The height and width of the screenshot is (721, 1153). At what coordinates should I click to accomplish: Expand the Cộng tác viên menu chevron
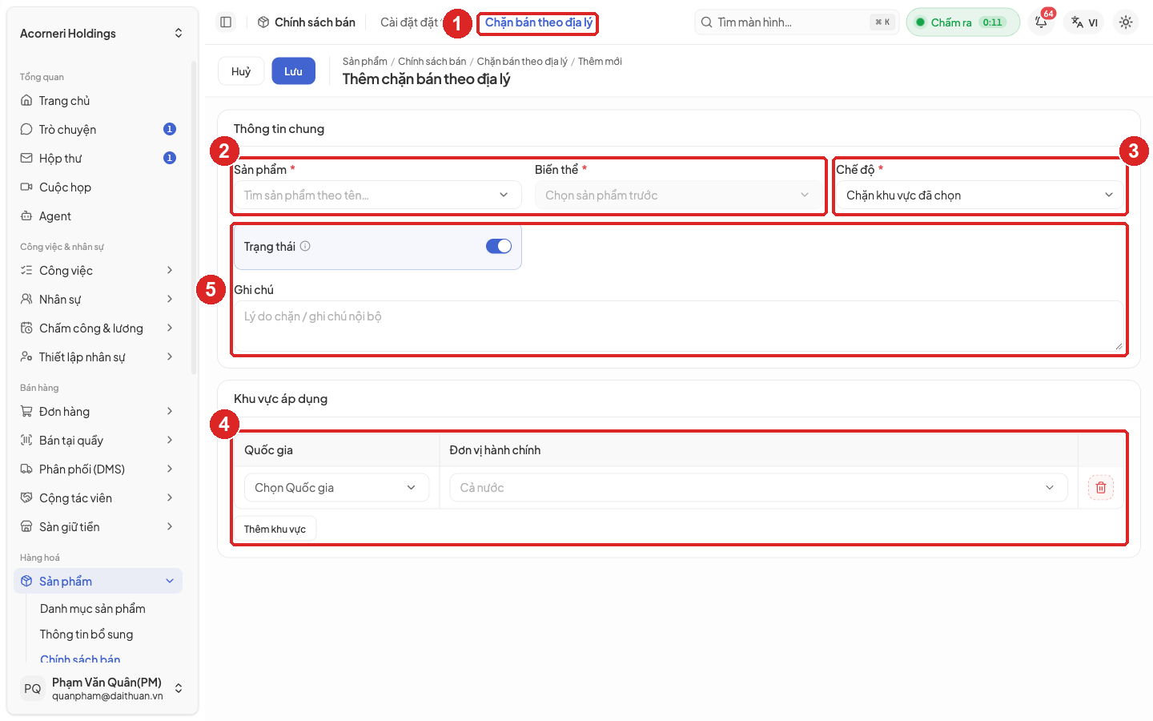point(170,498)
